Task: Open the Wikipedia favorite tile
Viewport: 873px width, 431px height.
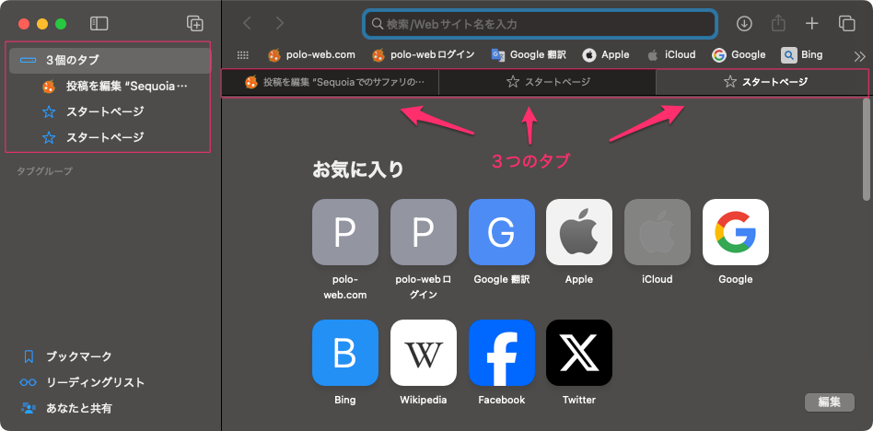Action: pyautogui.click(x=423, y=353)
